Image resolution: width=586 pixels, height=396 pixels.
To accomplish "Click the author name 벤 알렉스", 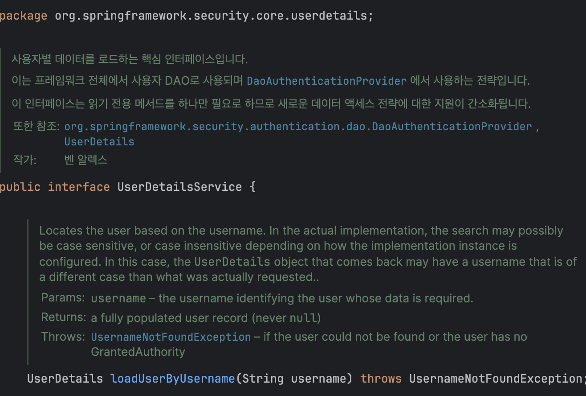I will click(x=86, y=160).
